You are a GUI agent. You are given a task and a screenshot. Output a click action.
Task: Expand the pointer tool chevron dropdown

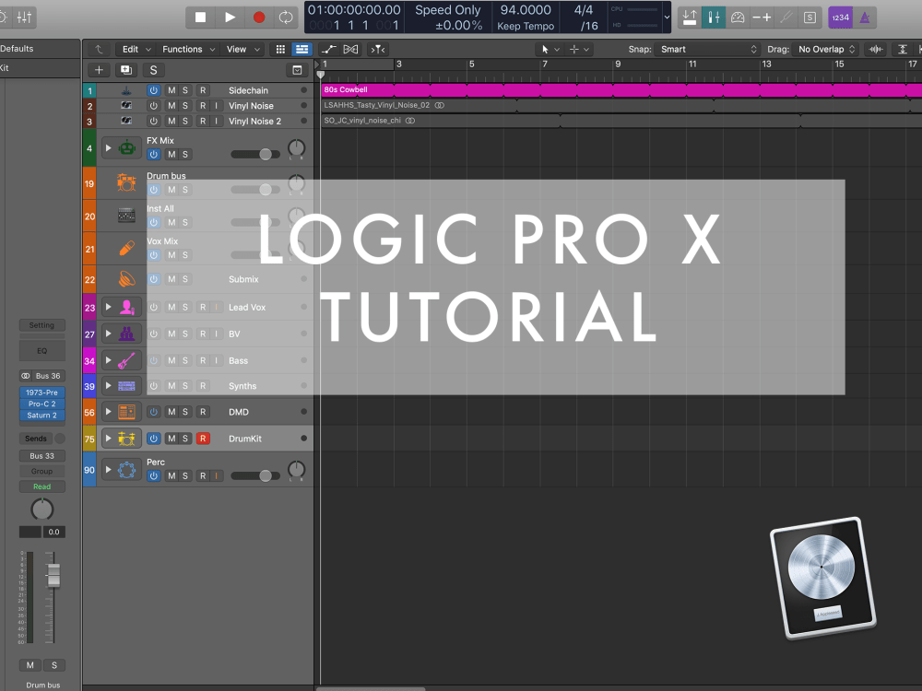(559, 49)
